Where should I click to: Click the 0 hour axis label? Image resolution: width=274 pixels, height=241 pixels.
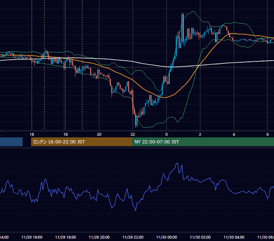point(166,135)
